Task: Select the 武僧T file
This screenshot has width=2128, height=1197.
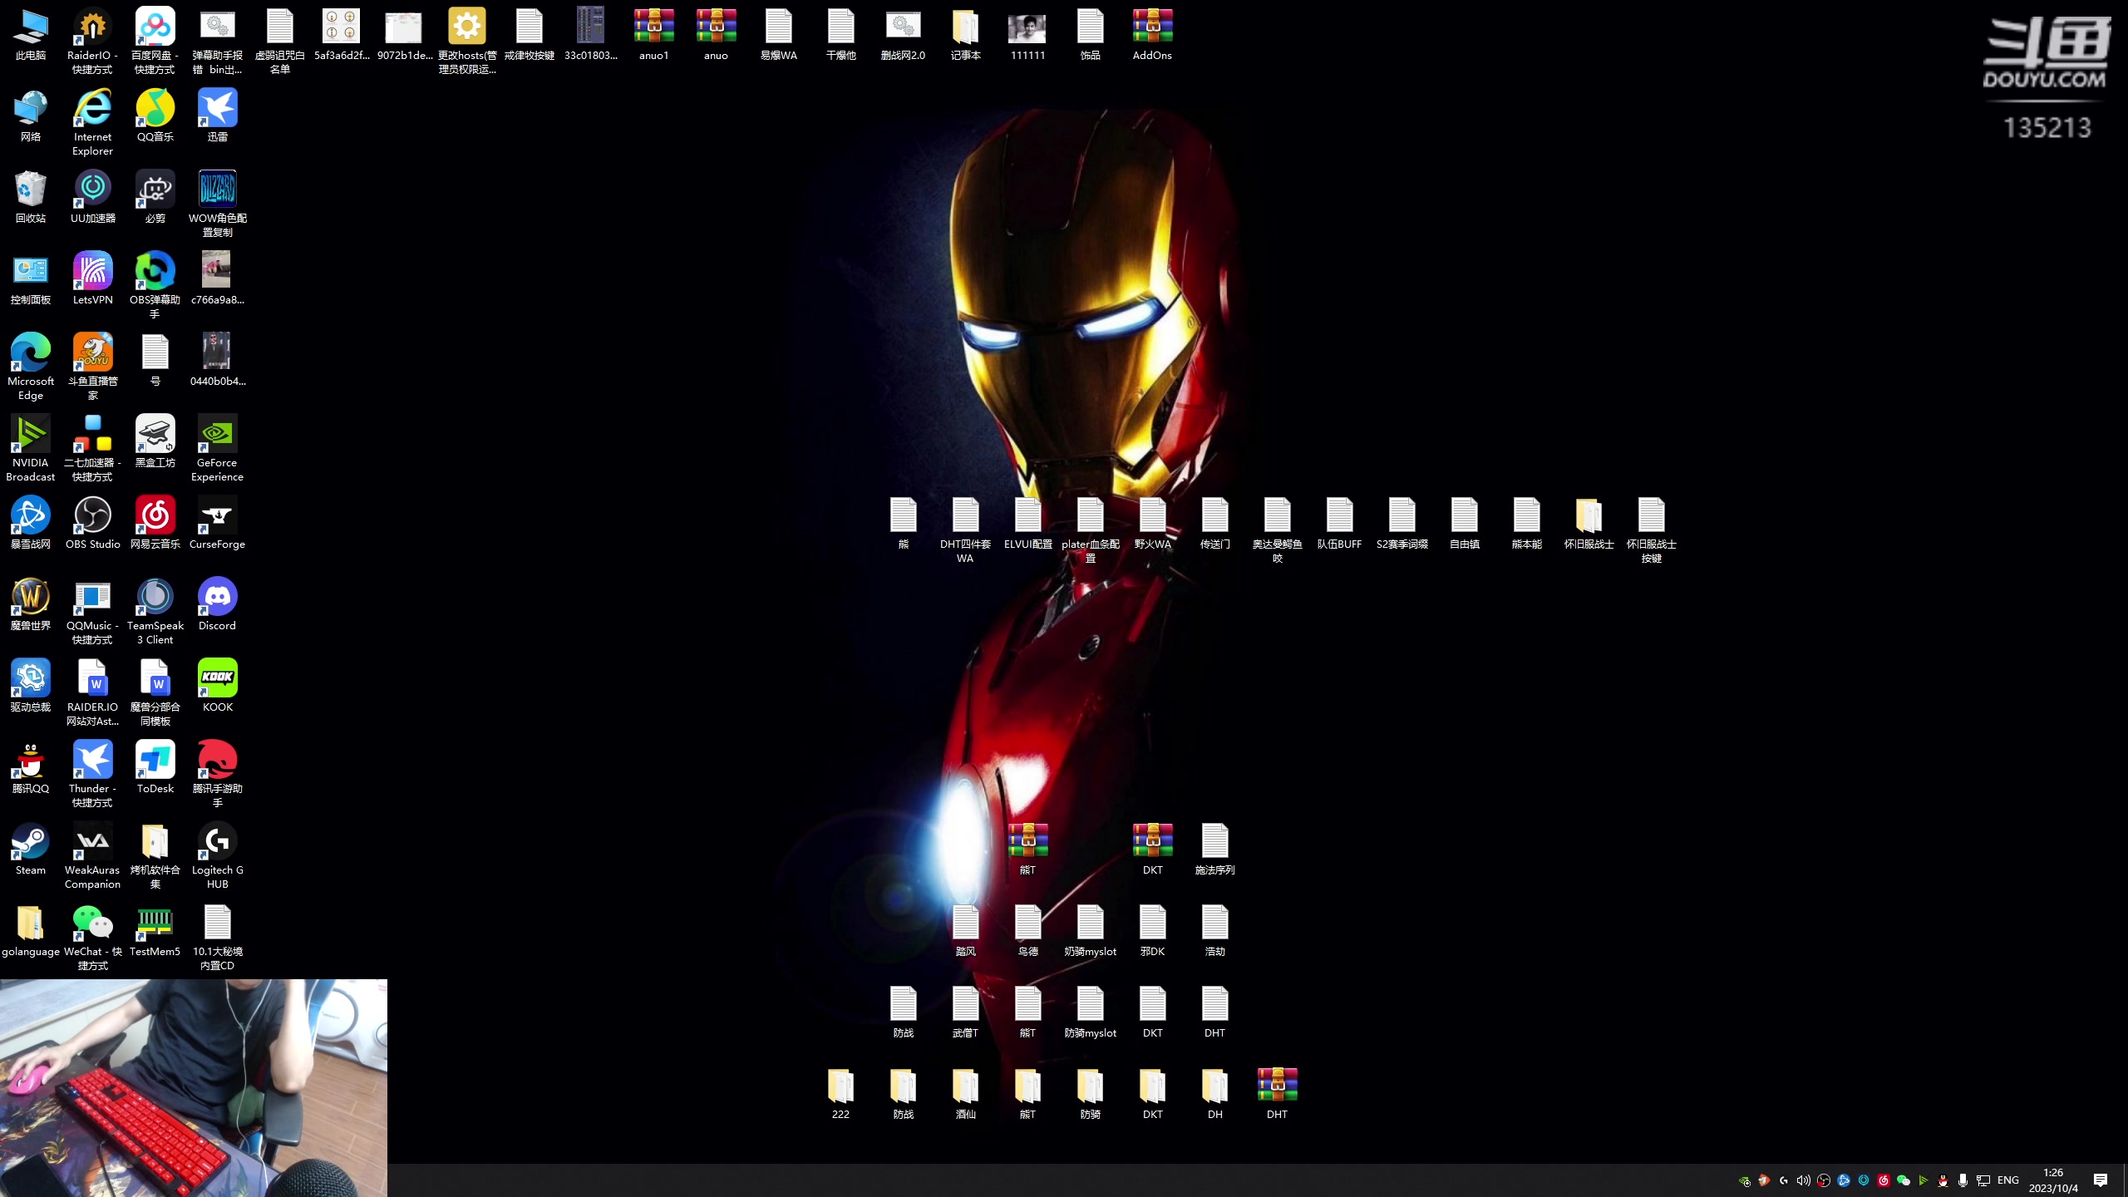Action: [x=965, y=1013]
